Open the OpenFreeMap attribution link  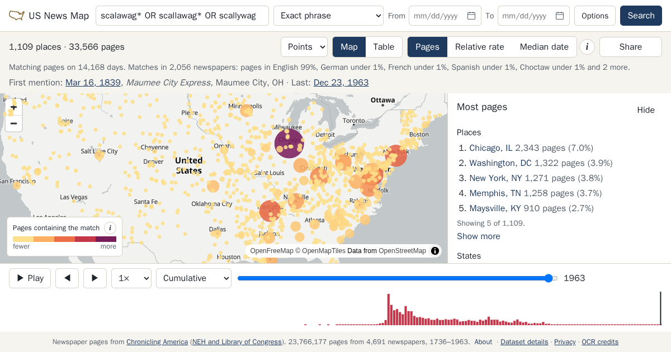tap(272, 251)
